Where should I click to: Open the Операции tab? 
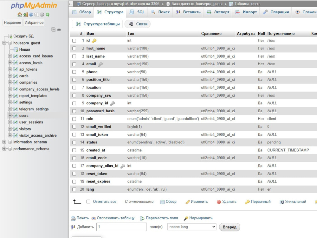pos(276,12)
